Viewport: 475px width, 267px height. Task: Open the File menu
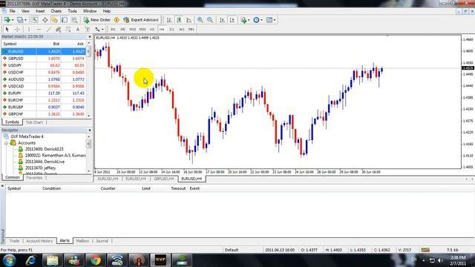(x=12, y=11)
